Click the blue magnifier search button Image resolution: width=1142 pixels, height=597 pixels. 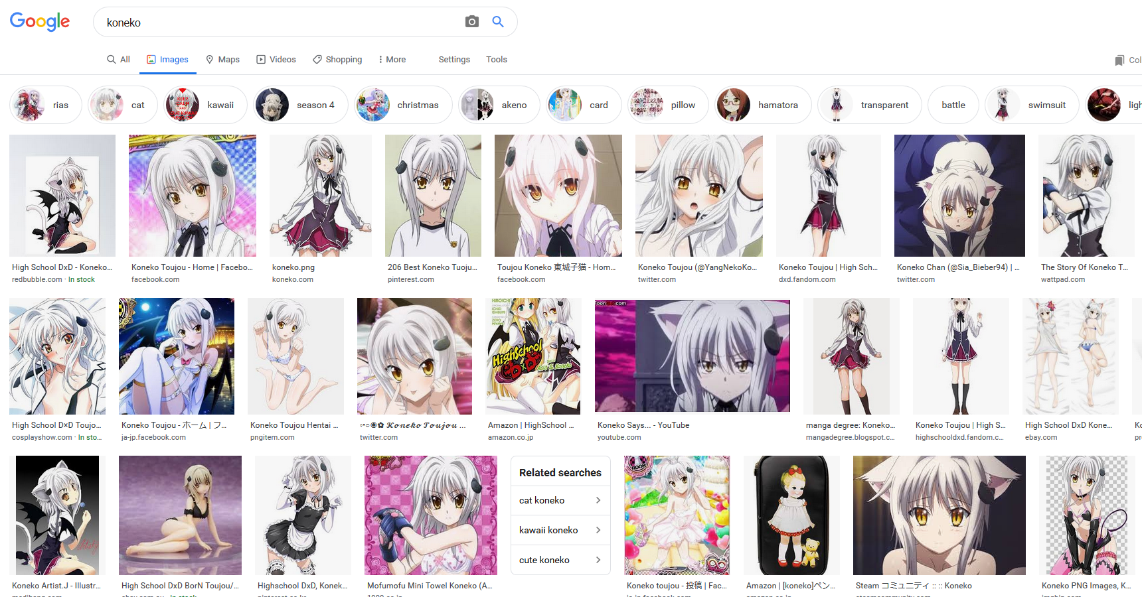(498, 22)
